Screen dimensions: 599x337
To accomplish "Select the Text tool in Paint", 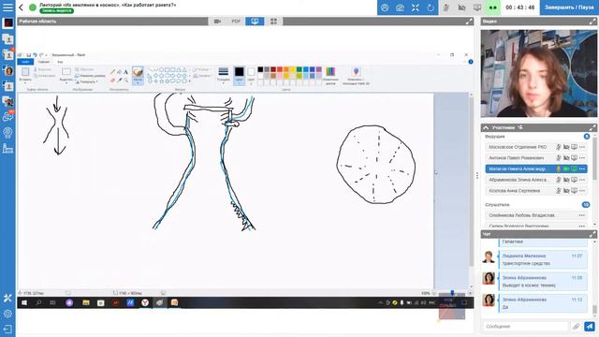I will coord(125,72).
